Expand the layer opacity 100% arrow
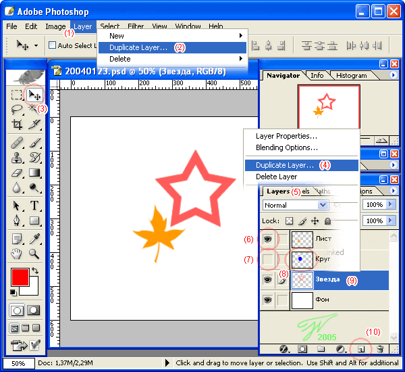 390,204
